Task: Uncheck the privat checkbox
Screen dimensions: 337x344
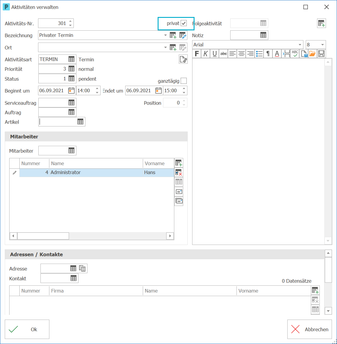Action: point(184,23)
